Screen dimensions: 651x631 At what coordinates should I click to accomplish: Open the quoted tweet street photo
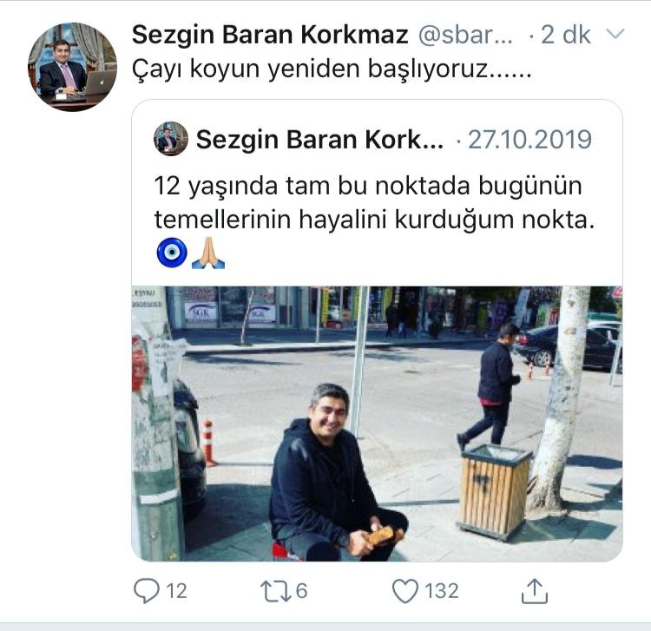tap(377, 424)
